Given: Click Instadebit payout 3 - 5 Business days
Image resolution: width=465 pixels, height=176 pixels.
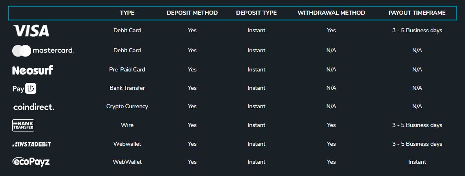Looking at the screenshot, I should click(x=417, y=144).
